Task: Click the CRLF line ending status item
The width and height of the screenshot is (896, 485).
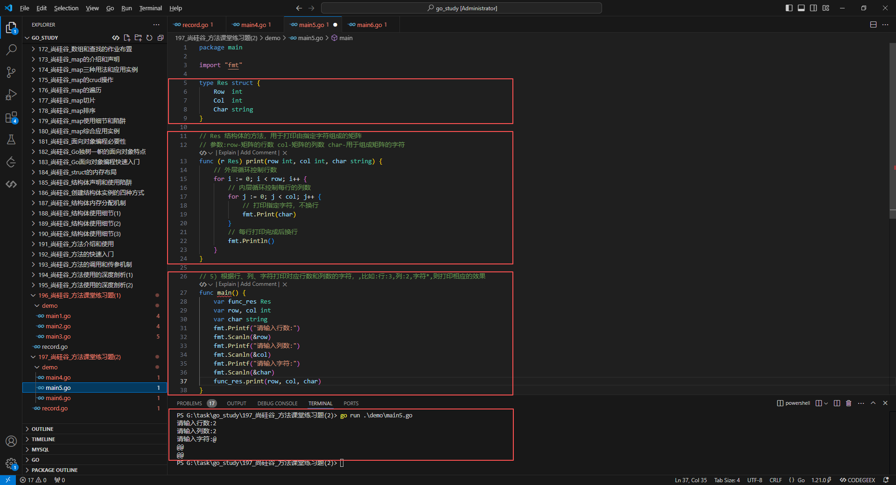Action: coord(776,480)
